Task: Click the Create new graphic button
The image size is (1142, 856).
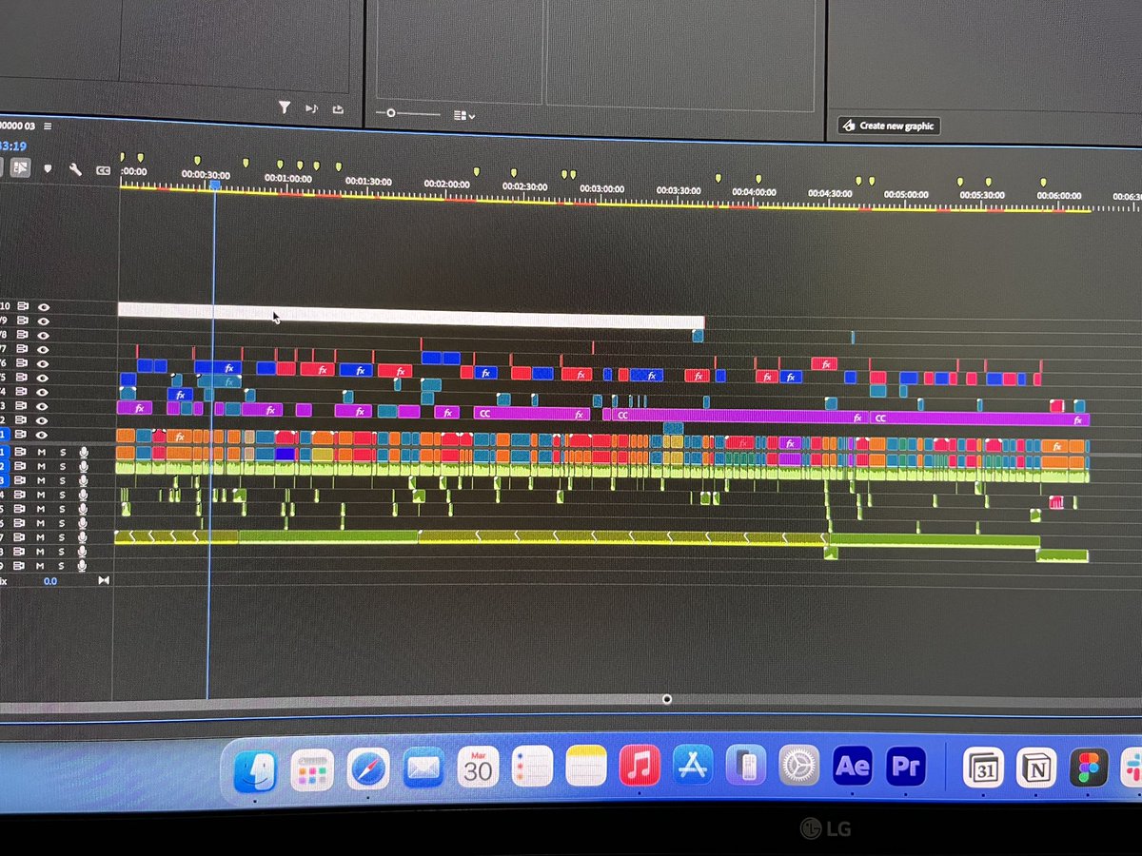Action: click(889, 126)
